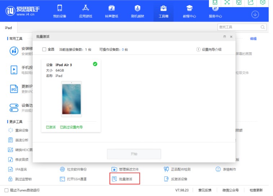Click the 已激活 status text
Screen dimensions: 273x196
click(x=51, y=127)
